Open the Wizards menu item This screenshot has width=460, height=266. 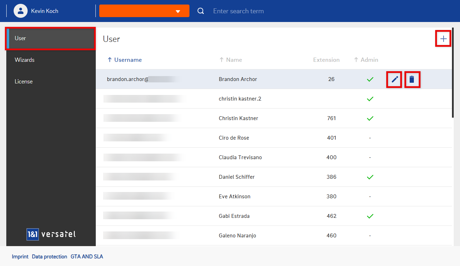(x=24, y=60)
